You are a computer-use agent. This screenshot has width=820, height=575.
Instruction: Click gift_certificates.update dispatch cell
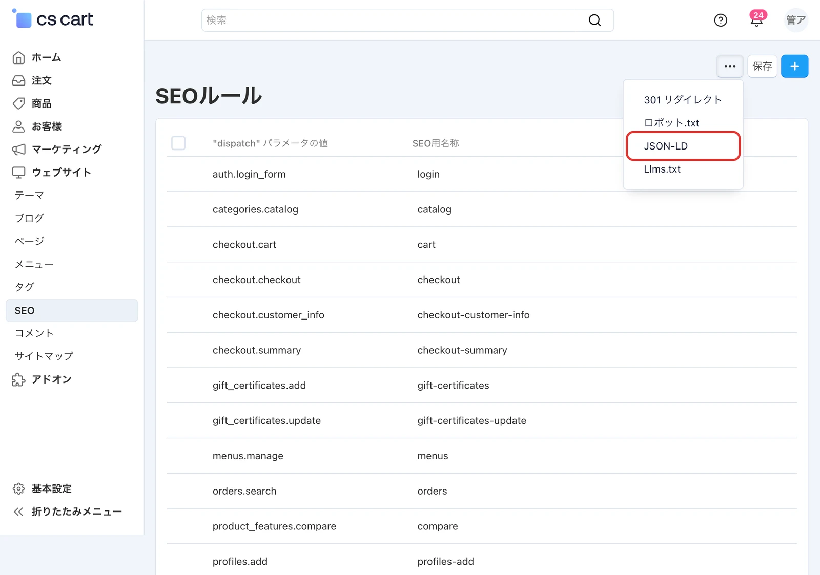[x=266, y=421]
